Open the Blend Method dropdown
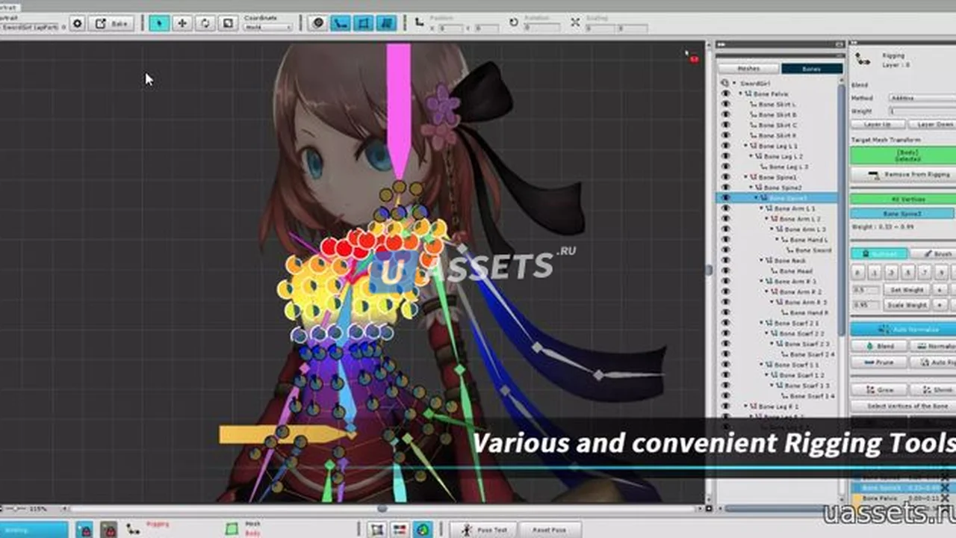The width and height of the screenshot is (956, 538). pyautogui.click(x=922, y=98)
